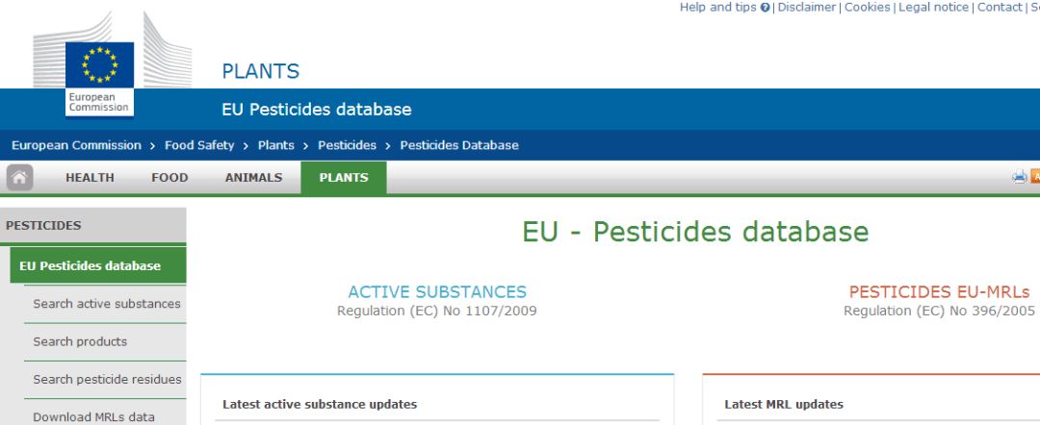Click the Contact link
The width and height of the screenshot is (1040, 425).
pyautogui.click(x=1000, y=8)
